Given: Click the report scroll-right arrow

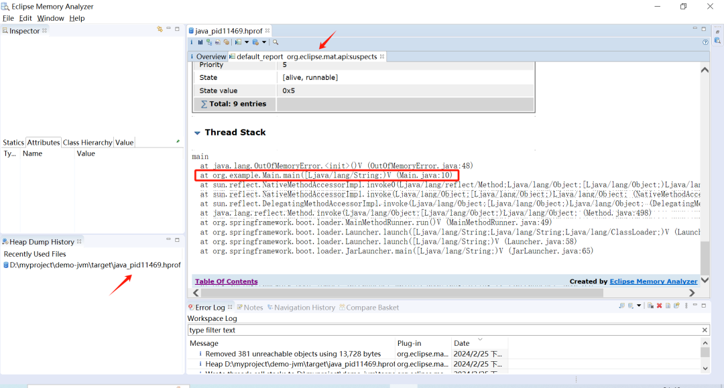Looking at the screenshot, I should (692, 292).
